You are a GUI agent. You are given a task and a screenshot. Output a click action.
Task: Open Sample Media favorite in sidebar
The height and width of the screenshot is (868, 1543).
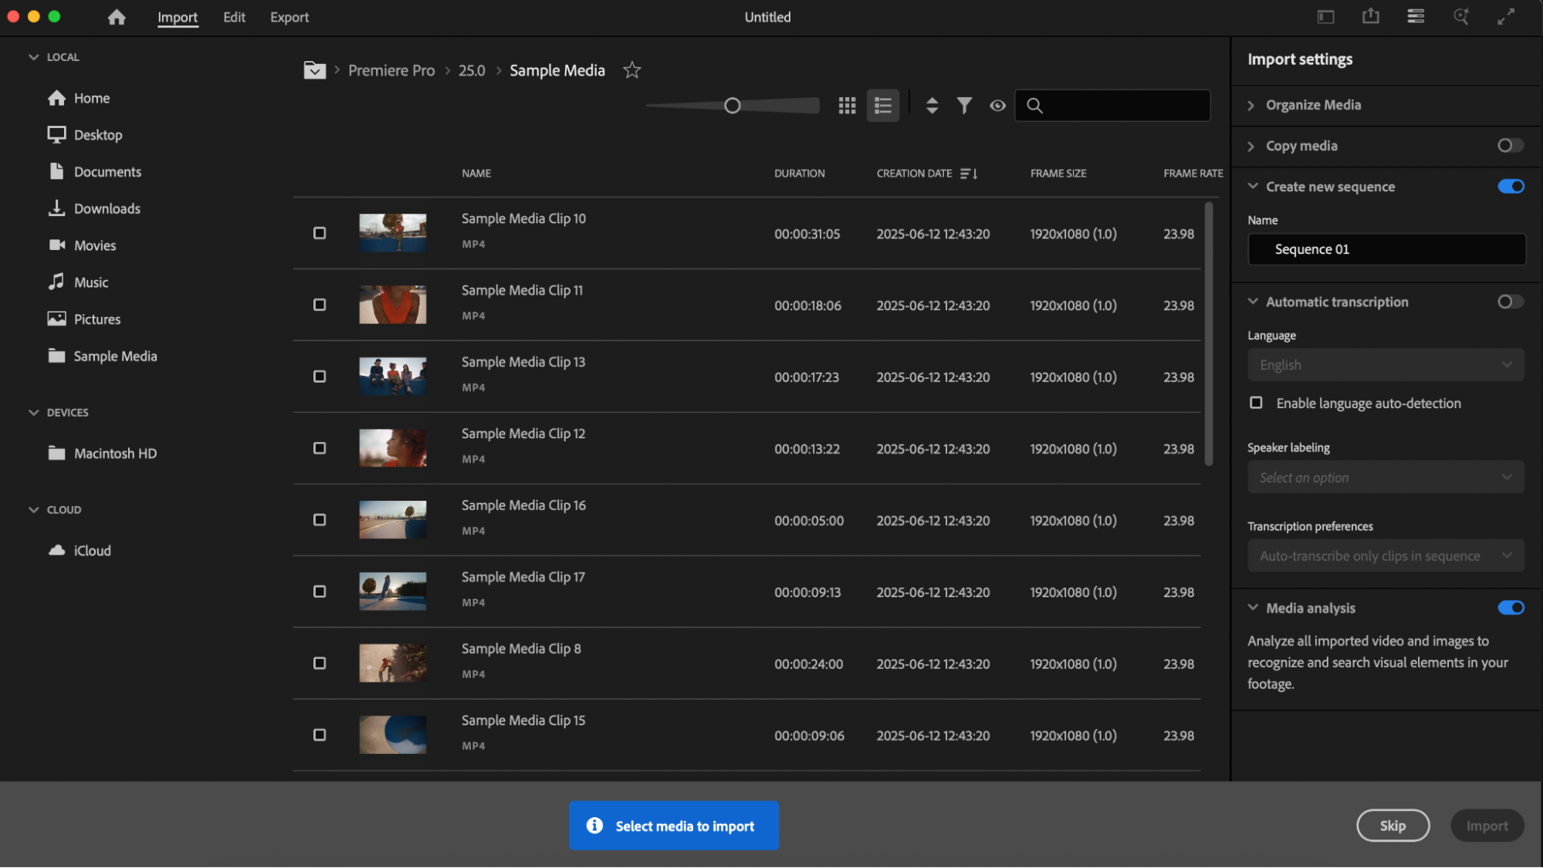click(103, 356)
